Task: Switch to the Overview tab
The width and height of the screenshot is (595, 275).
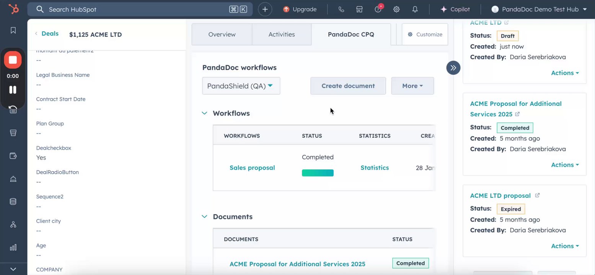Action: 222,34
